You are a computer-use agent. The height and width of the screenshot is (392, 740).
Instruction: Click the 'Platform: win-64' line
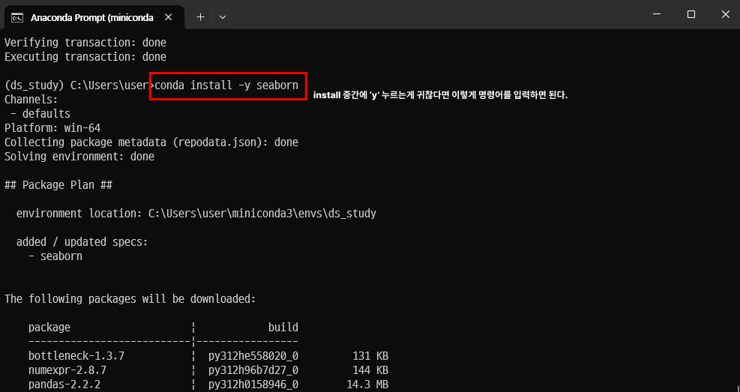pyautogui.click(x=52, y=128)
